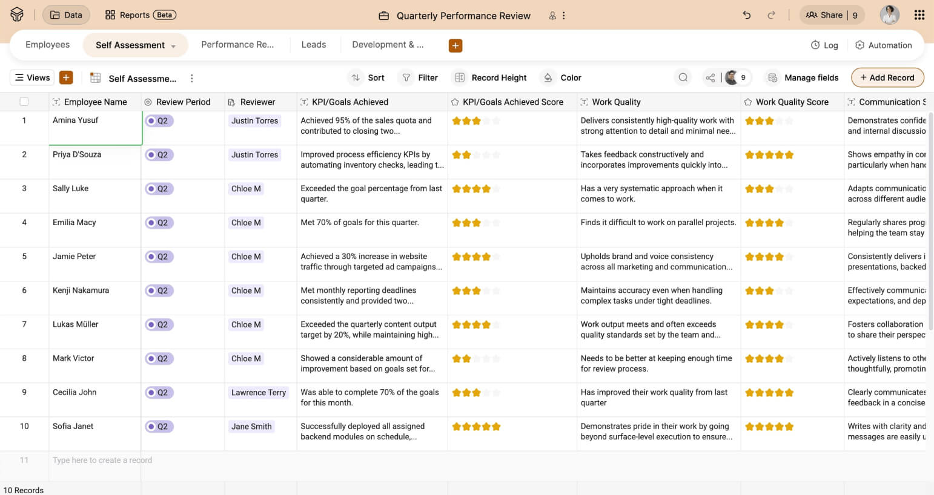Open the Automation panel
Image resolution: width=934 pixels, height=495 pixels.
(x=883, y=45)
